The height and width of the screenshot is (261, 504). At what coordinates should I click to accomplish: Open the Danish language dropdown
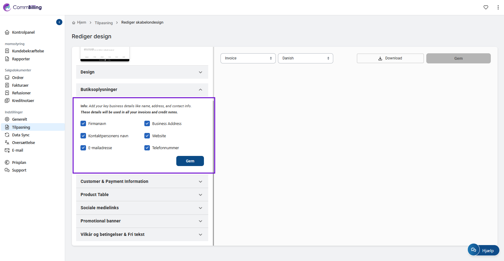(x=305, y=58)
